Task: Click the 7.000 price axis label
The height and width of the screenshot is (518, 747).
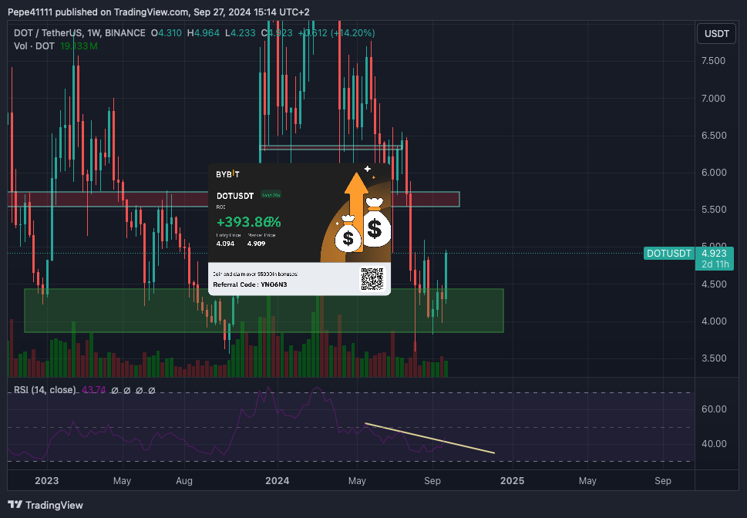Action: pos(713,98)
